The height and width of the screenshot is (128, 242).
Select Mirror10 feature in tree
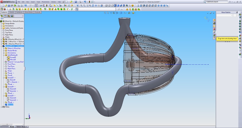click(x=10, y=105)
